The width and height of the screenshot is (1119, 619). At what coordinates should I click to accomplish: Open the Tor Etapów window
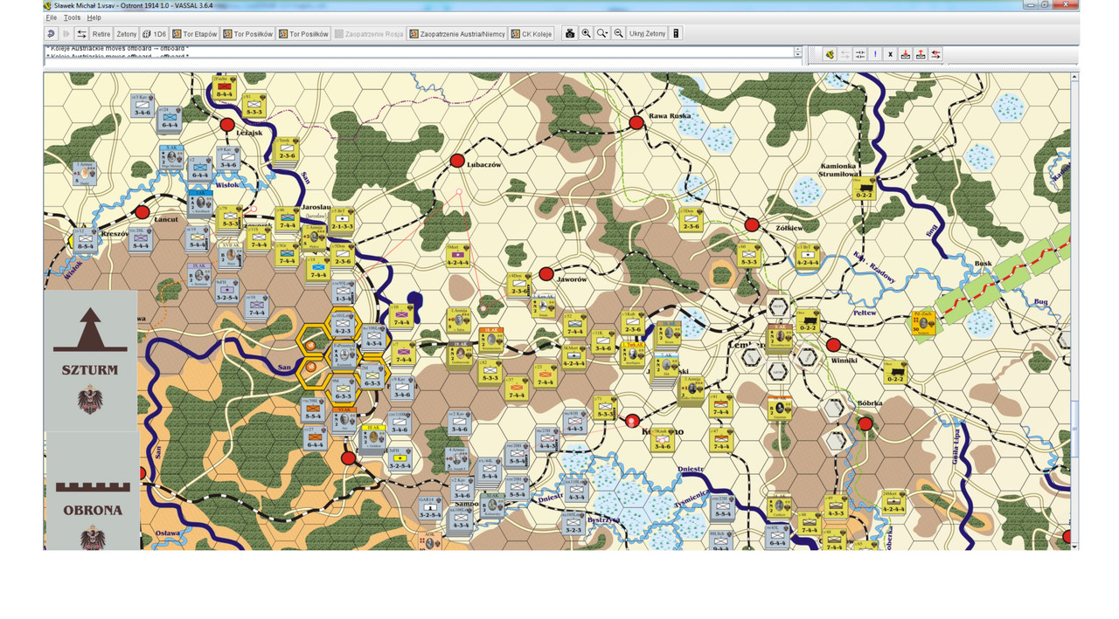click(194, 34)
